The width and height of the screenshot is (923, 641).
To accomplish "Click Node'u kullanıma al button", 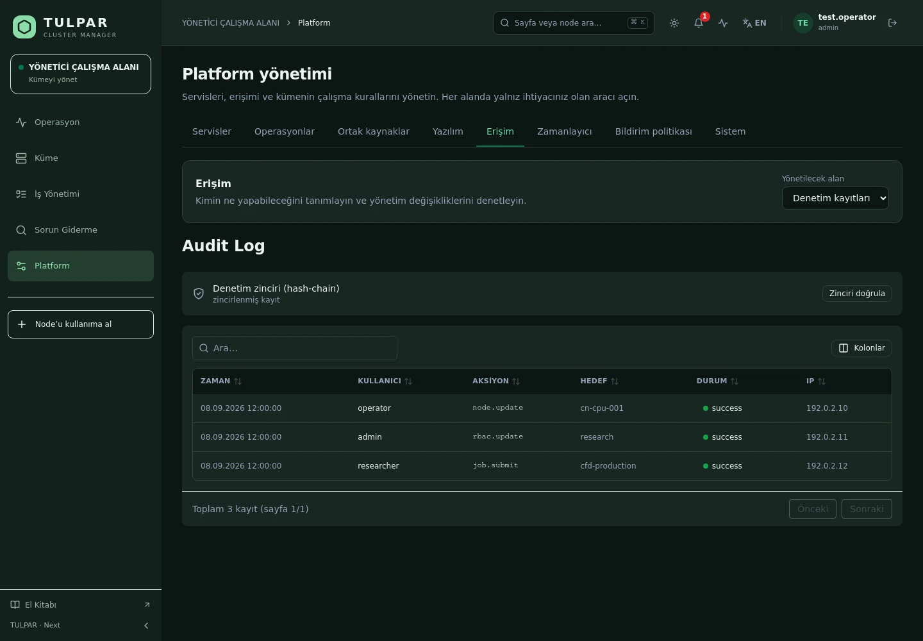I will [x=81, y=324].
